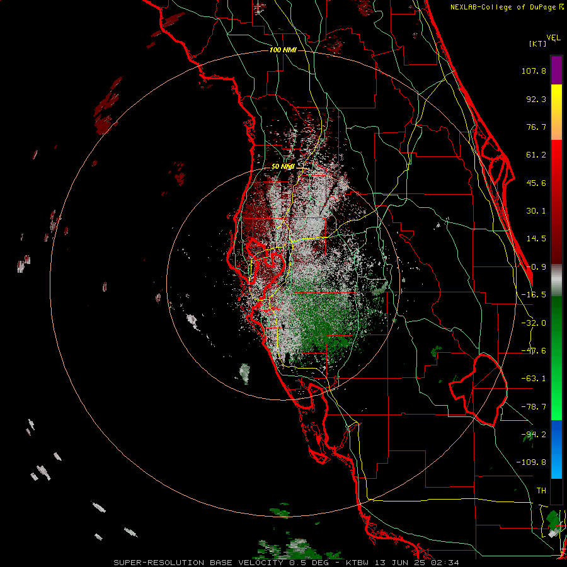Click the 02:34 timestamp in the caption

445,563
